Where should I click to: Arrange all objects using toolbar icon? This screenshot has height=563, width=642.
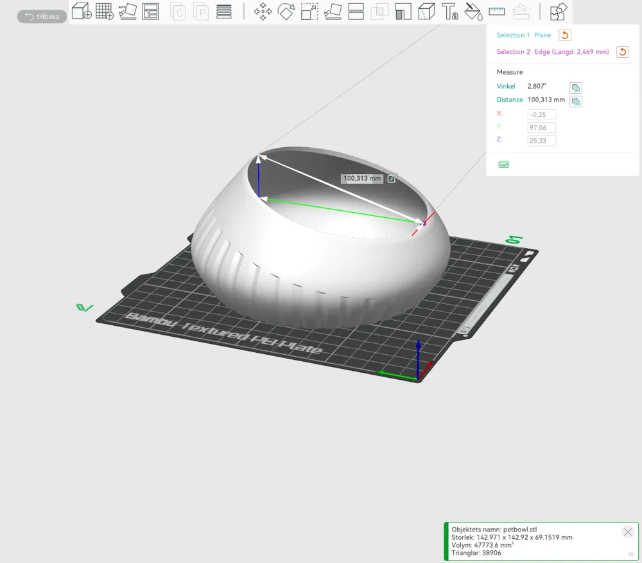pyautogui.click(x=151, y=12)
